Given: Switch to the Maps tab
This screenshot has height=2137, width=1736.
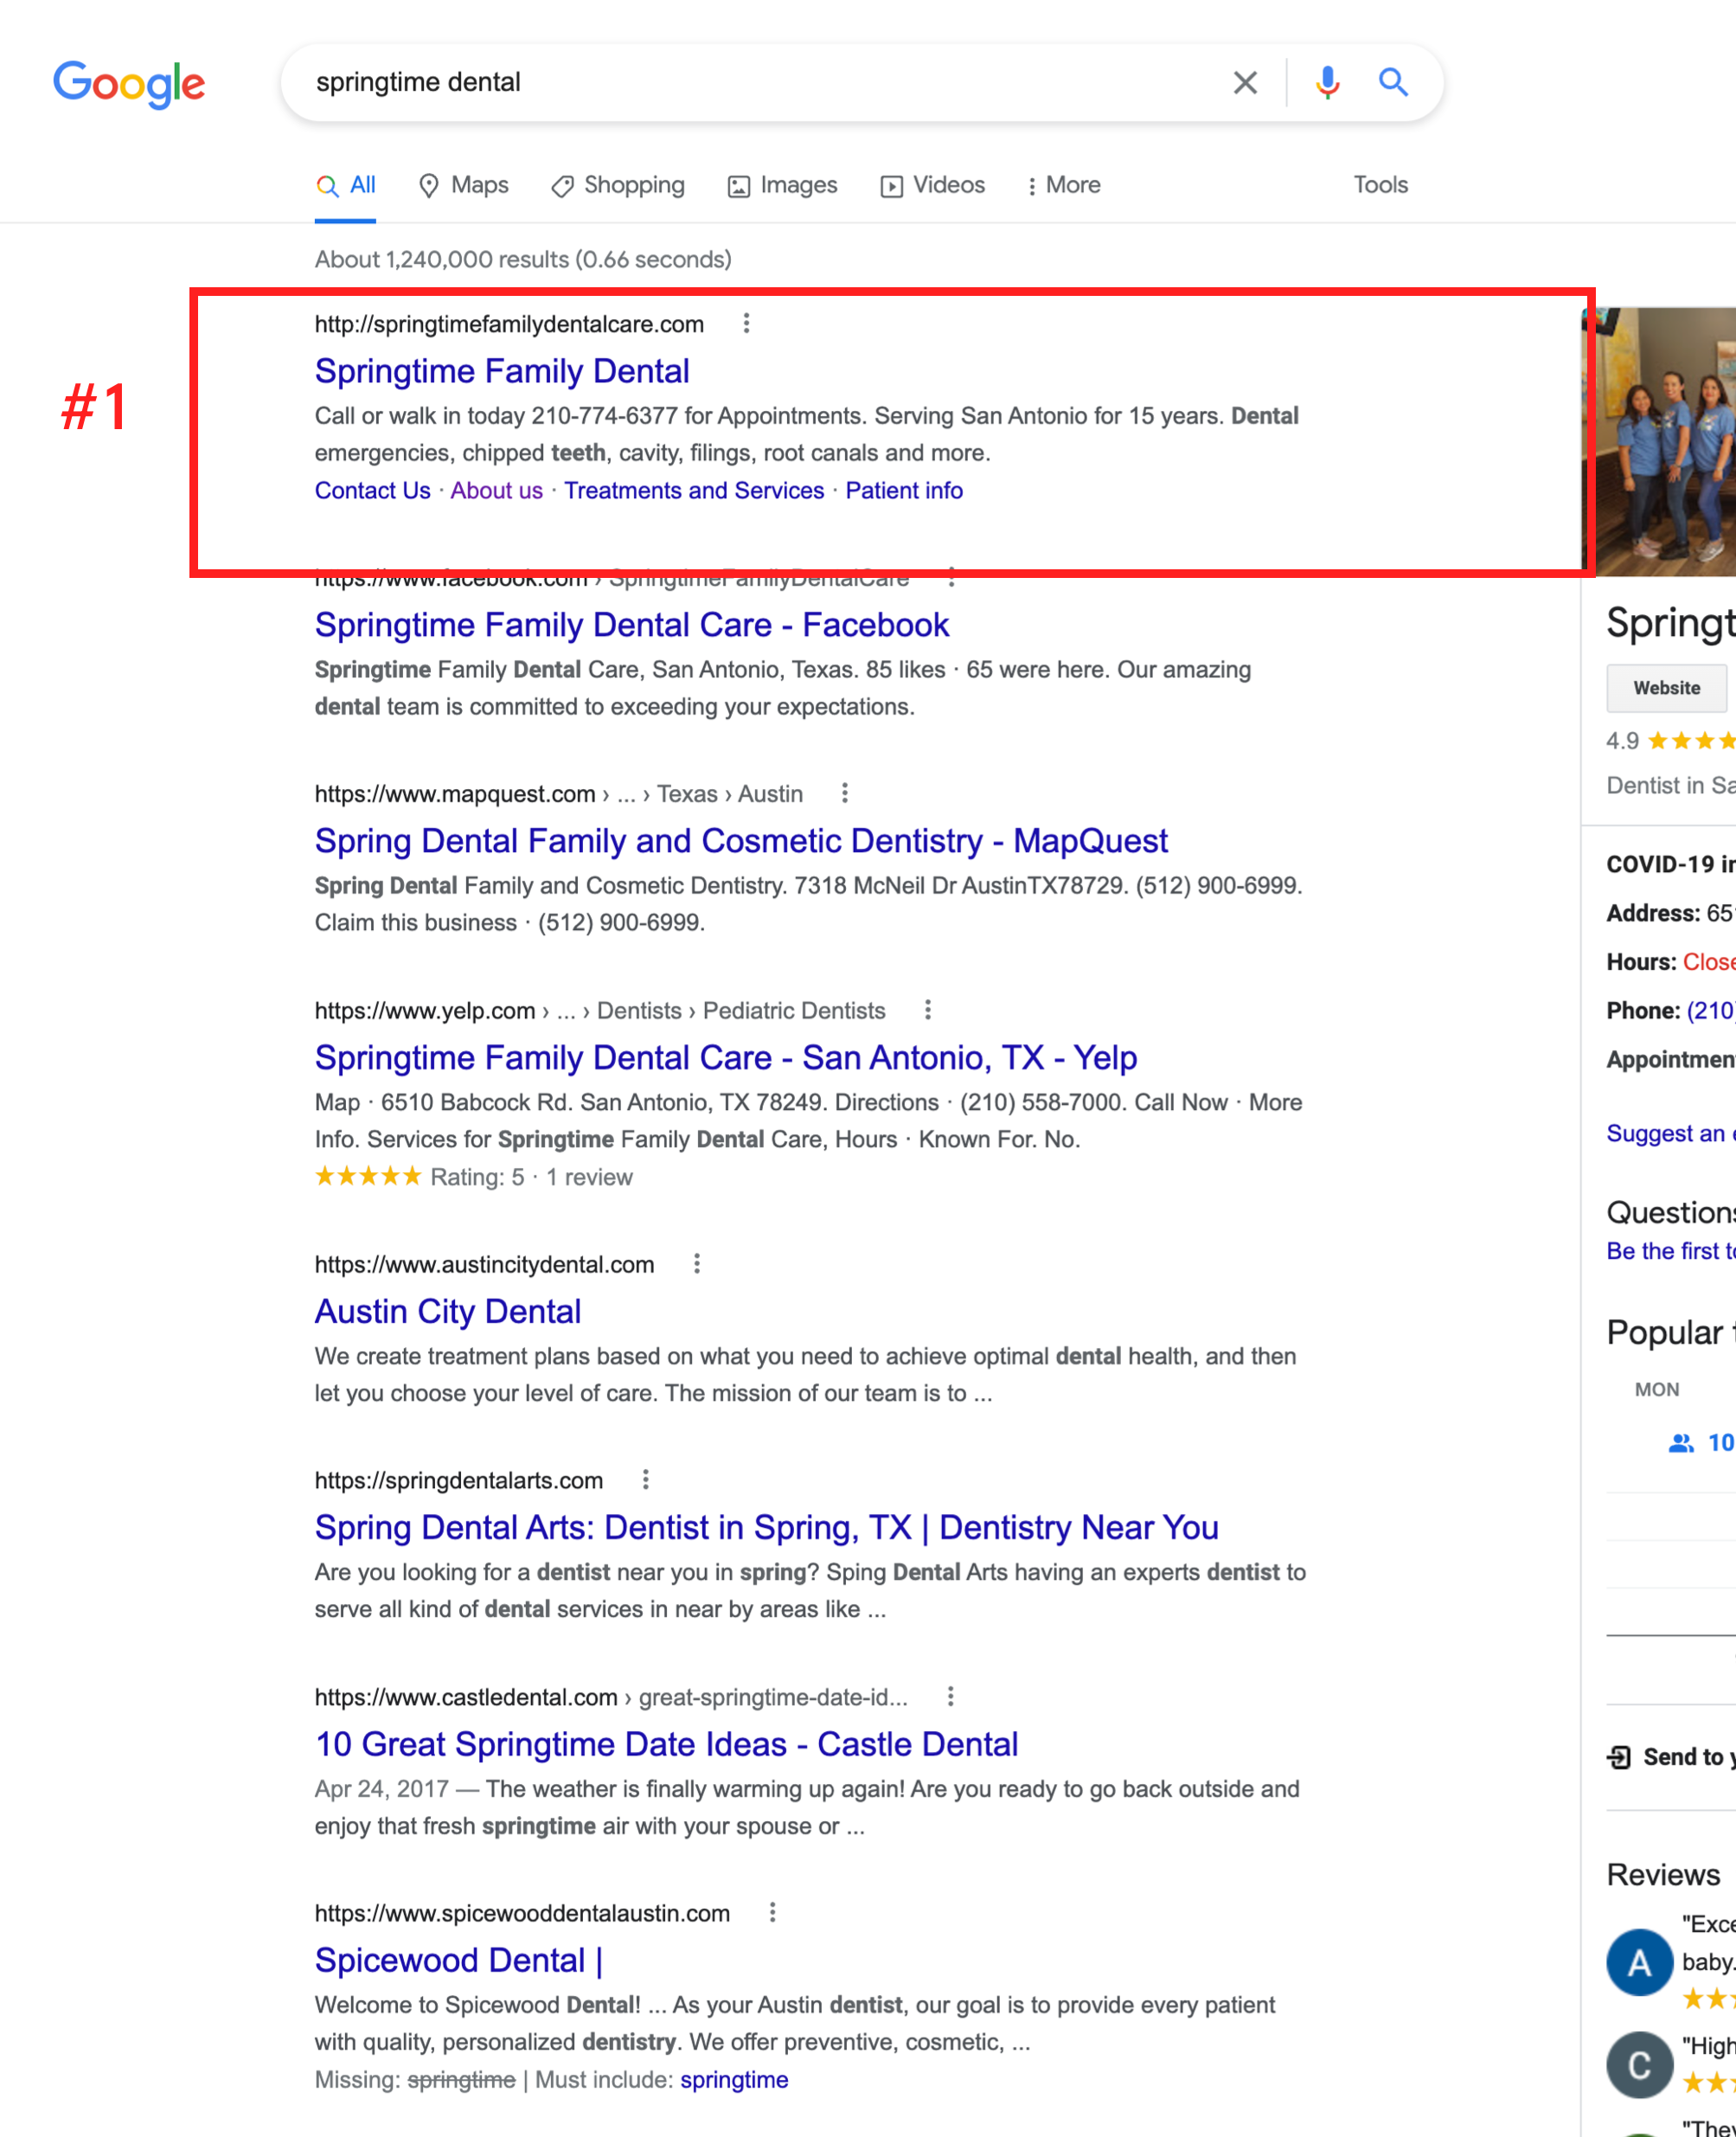Looking at the screenshot, I should tap(463, 185).
